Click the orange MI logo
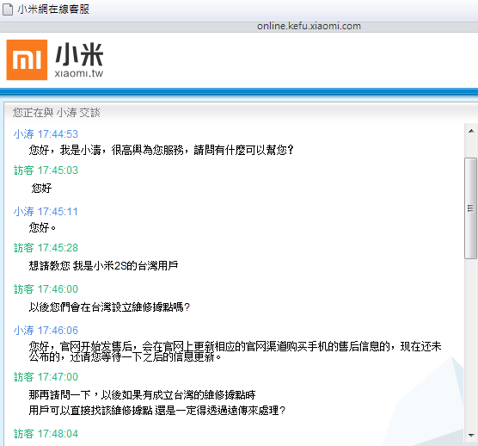Screen dimensions: 478x446 coord(27,59)
